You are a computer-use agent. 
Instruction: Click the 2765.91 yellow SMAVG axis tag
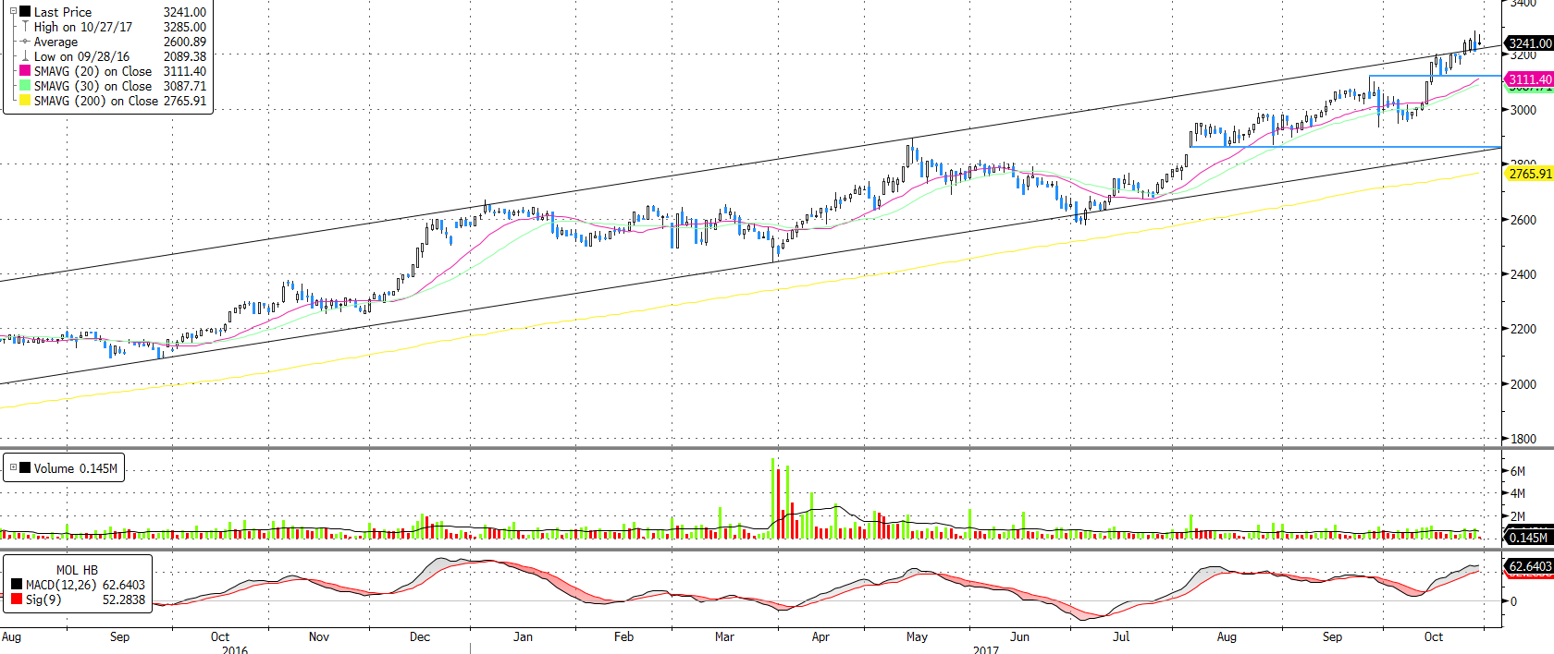tap(1529, 174)
